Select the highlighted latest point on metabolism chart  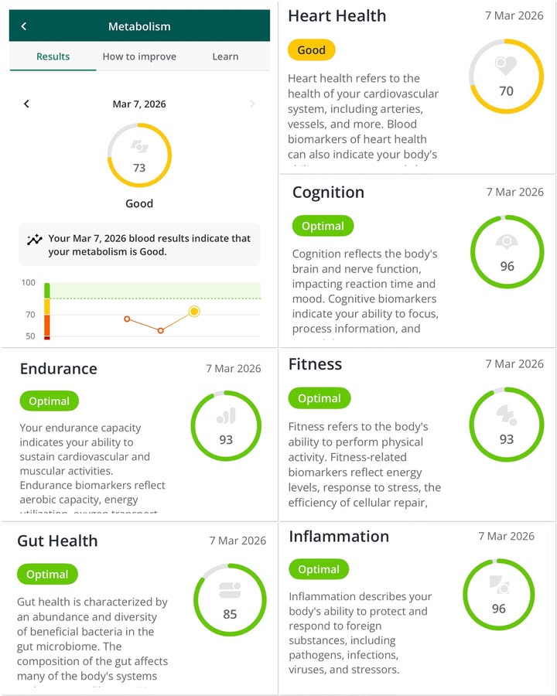click(x=194, y=312)
